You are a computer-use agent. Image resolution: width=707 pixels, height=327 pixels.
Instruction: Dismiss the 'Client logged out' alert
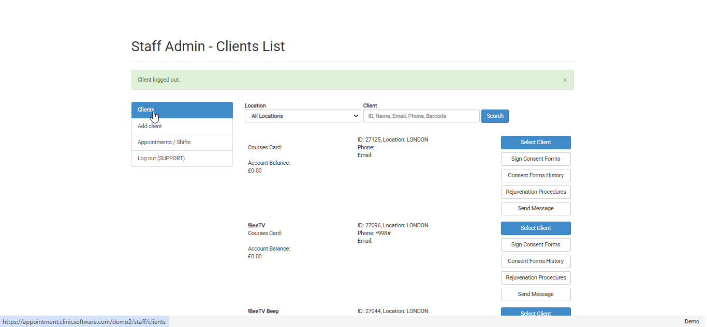point(565,80)
